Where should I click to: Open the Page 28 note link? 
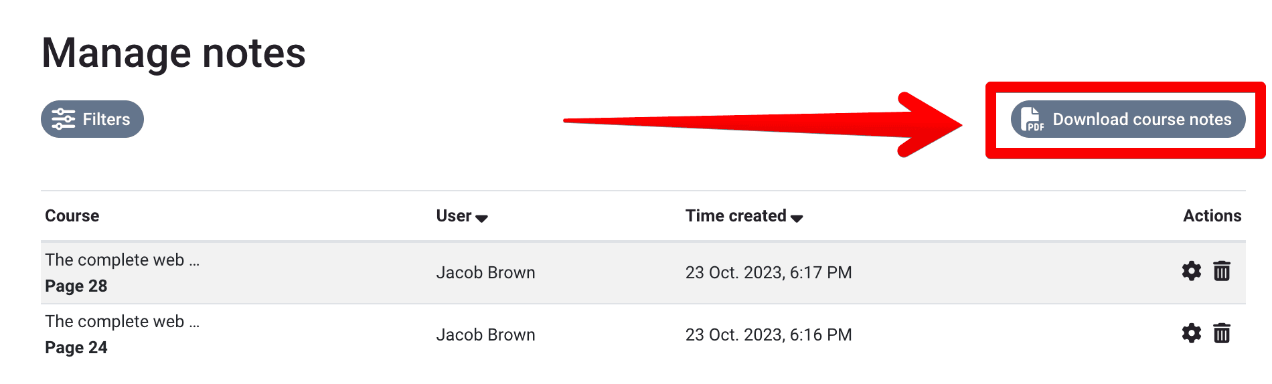point(76,286)
